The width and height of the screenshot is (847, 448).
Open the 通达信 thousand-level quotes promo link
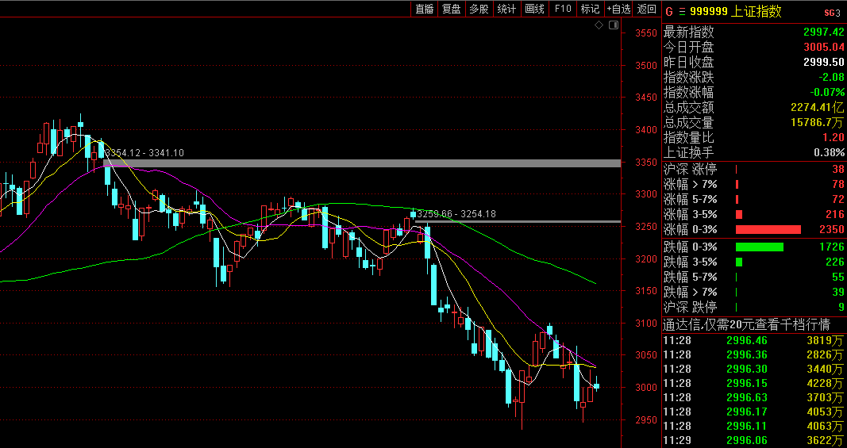coord(746,324)
